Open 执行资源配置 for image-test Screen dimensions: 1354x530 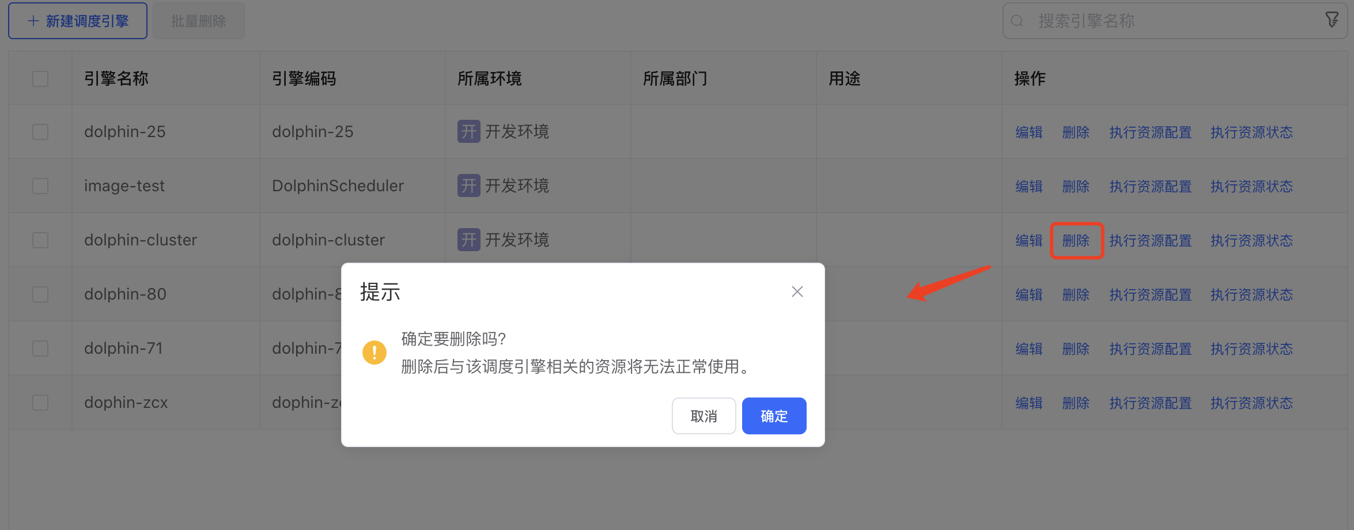coord(1150,186)
